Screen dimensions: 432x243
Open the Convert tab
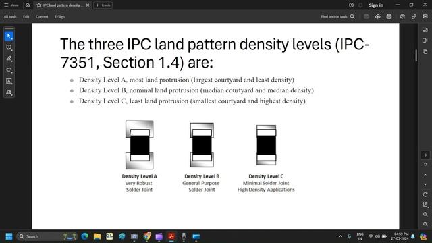click(42, 16)
